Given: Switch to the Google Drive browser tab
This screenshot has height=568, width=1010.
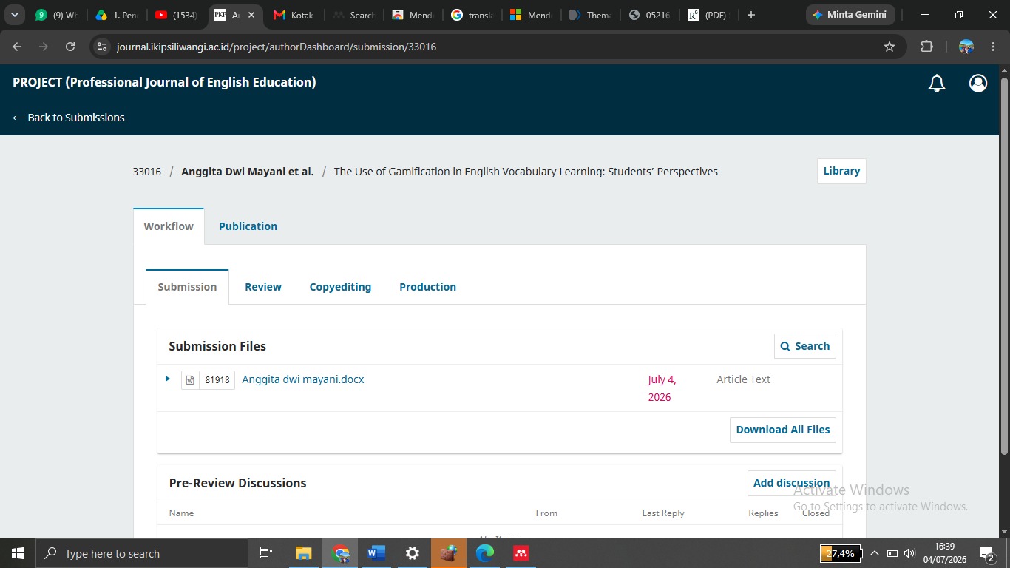Looking at the screenshot, I should click(x=117, y=15).
